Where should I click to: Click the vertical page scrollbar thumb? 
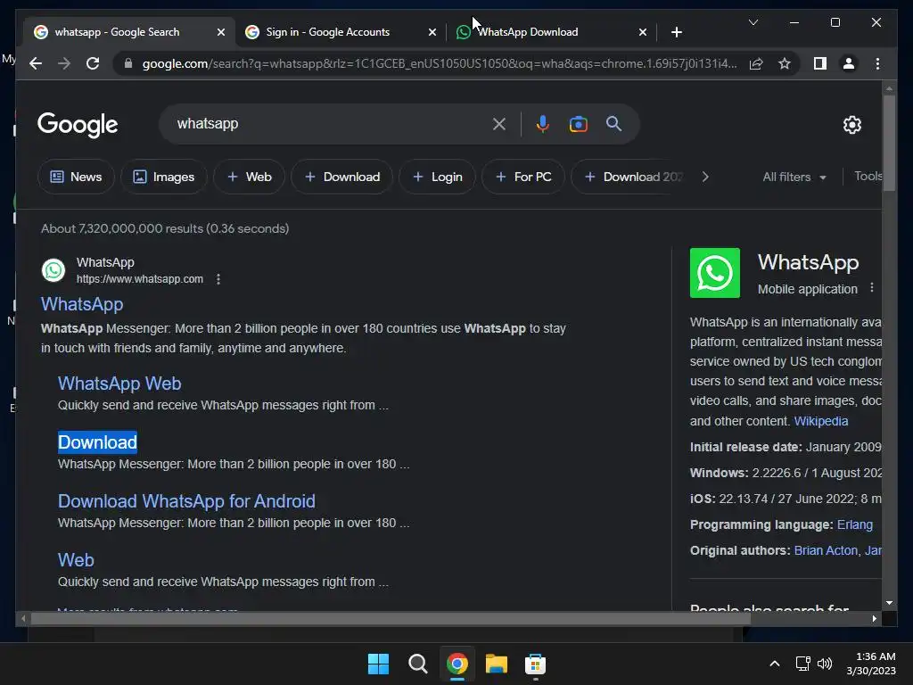889,143
